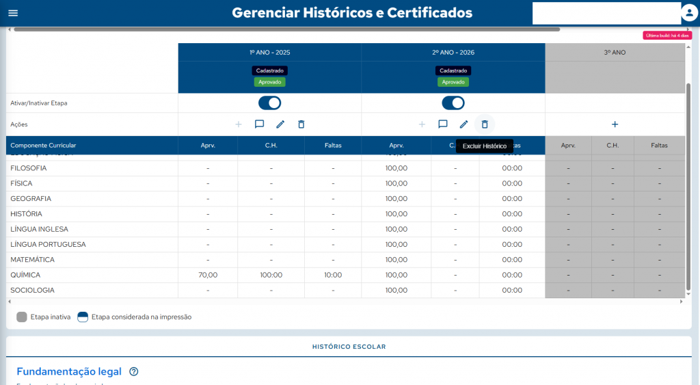Click help icon beside Fundamentação legal

click(x=134, y=372)
